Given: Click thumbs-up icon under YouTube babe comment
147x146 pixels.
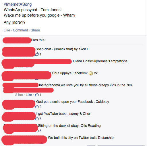Looking at the screenshot, I should (x=37, y=119).
